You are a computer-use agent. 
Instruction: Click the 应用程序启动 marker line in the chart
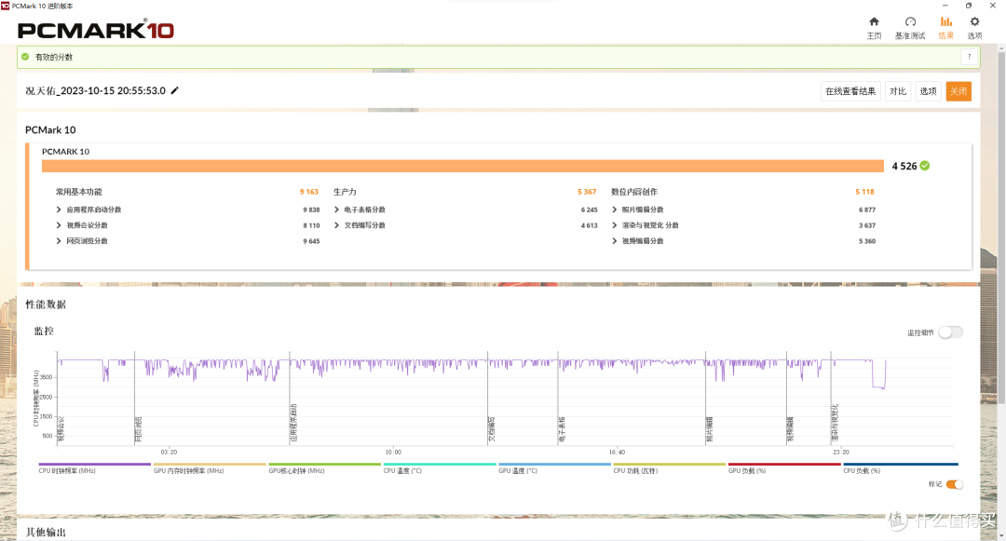point(290,398)
